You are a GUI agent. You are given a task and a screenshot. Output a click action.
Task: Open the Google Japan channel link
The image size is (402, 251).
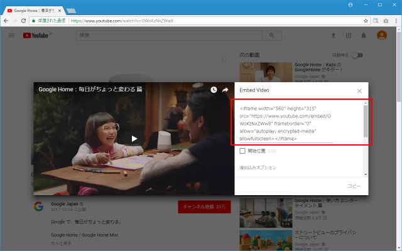[65, 204]
